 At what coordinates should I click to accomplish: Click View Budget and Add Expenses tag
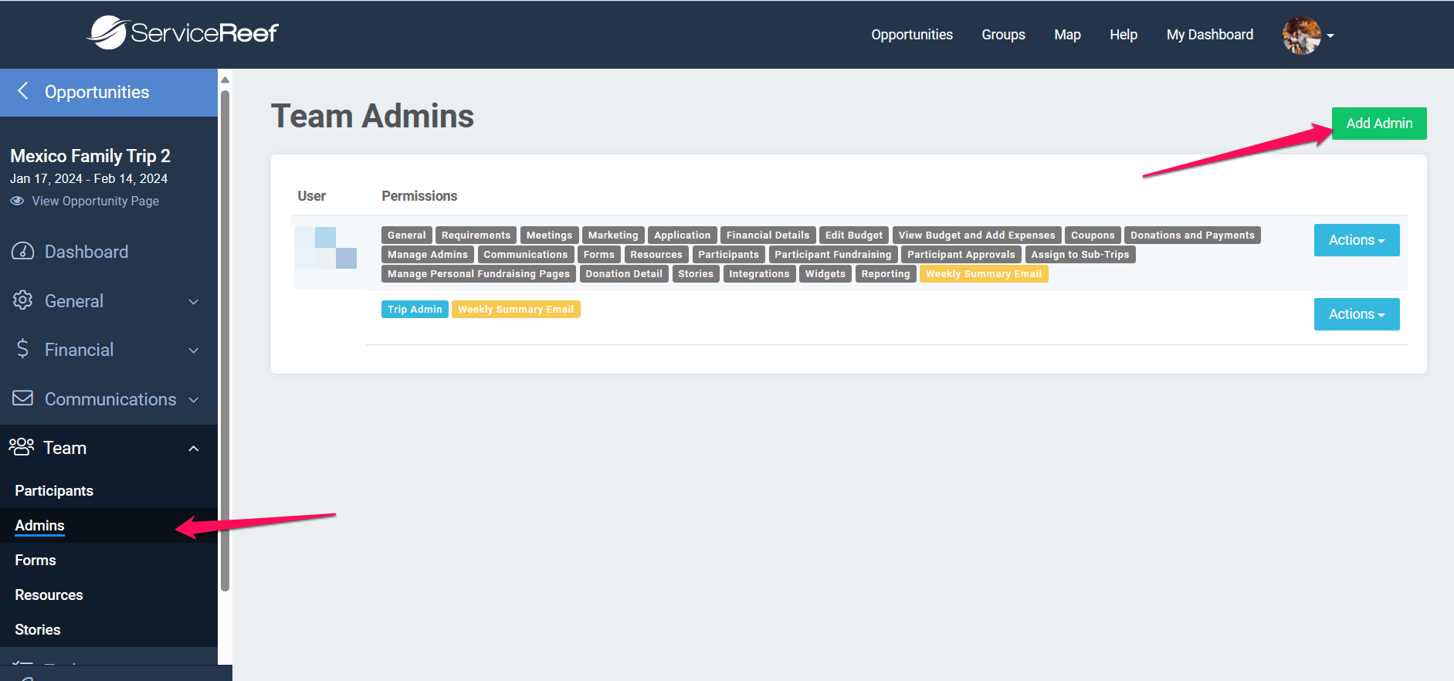[977, 235]
